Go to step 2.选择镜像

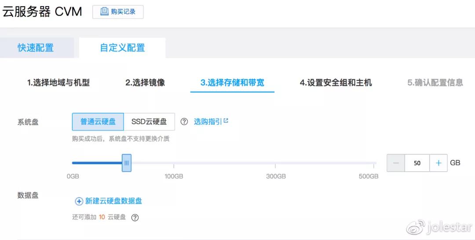145,82
